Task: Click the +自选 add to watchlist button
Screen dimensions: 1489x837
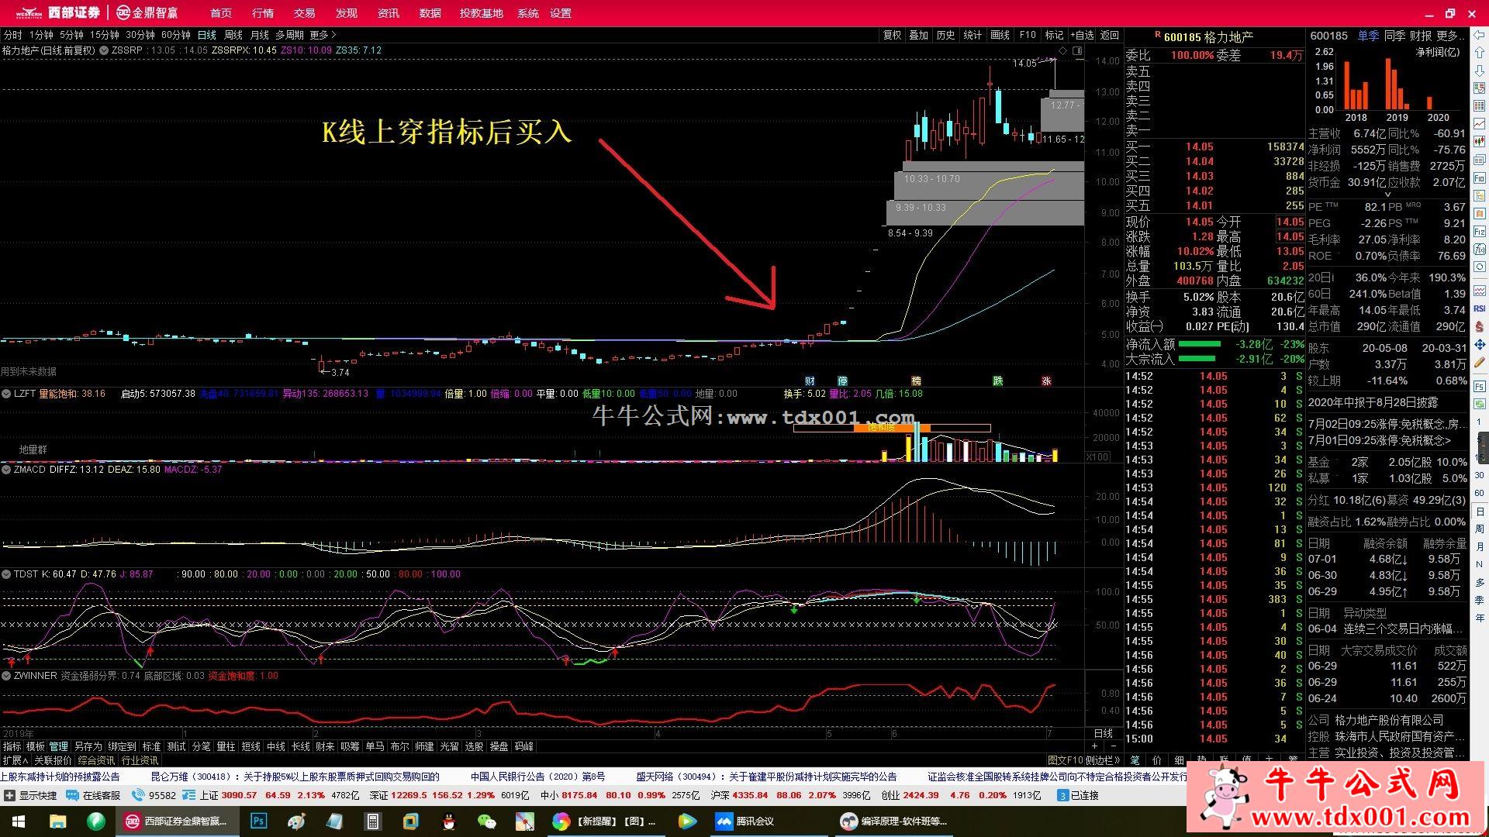Action: 1082,35
